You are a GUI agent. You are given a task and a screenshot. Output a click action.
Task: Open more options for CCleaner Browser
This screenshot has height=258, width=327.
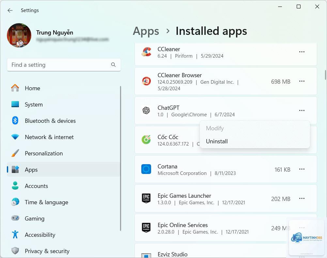coord(302,81)
